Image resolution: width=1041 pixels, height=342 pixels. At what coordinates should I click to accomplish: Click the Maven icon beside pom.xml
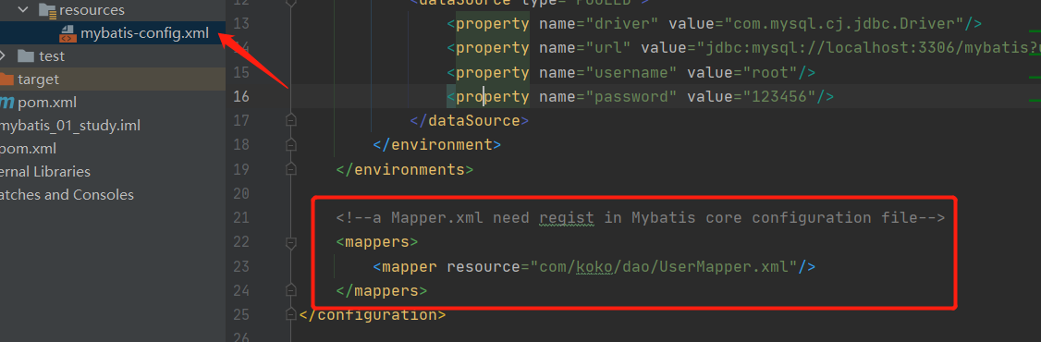click(x=6, y=103)
